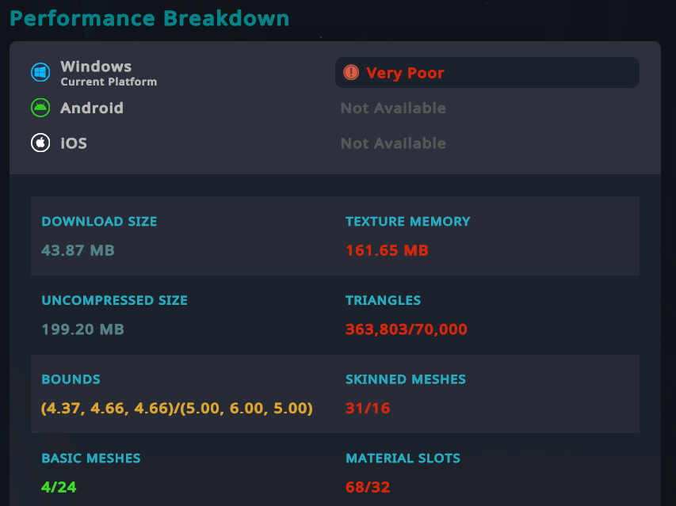The width and height of the screenshot is (676, 506).
Task: Click the Android robot icon
Action: (40, 108)
